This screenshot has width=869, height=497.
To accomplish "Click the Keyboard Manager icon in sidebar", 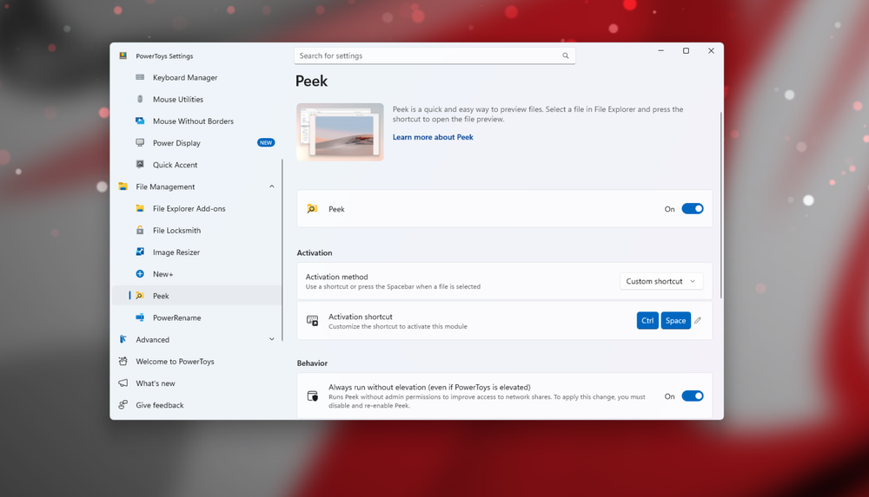I will click(x=140, y=77).
